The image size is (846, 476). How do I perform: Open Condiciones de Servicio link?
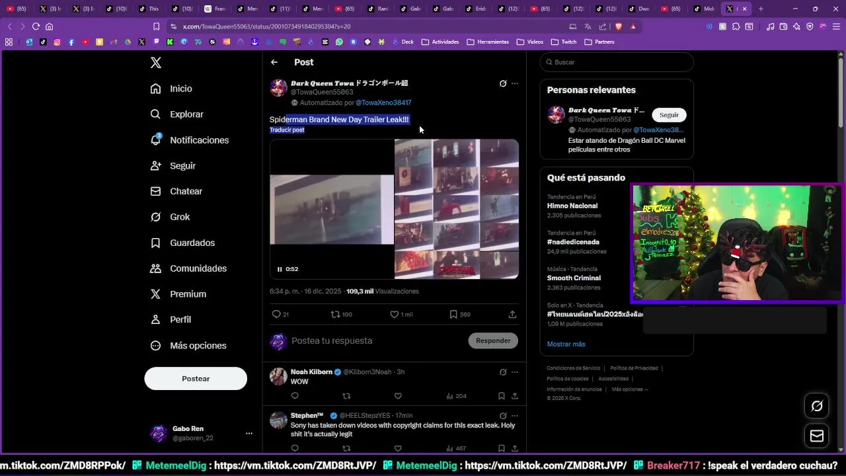[x=573, y=368]
